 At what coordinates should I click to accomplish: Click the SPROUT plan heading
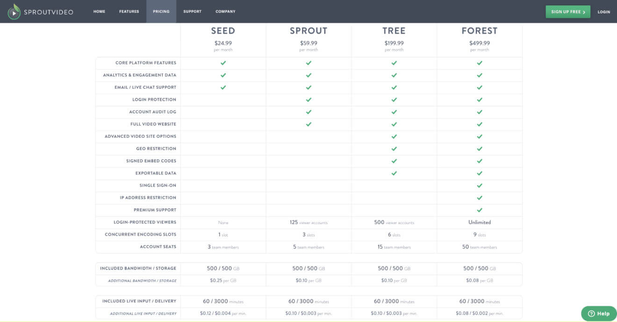(x=308, y=31)
